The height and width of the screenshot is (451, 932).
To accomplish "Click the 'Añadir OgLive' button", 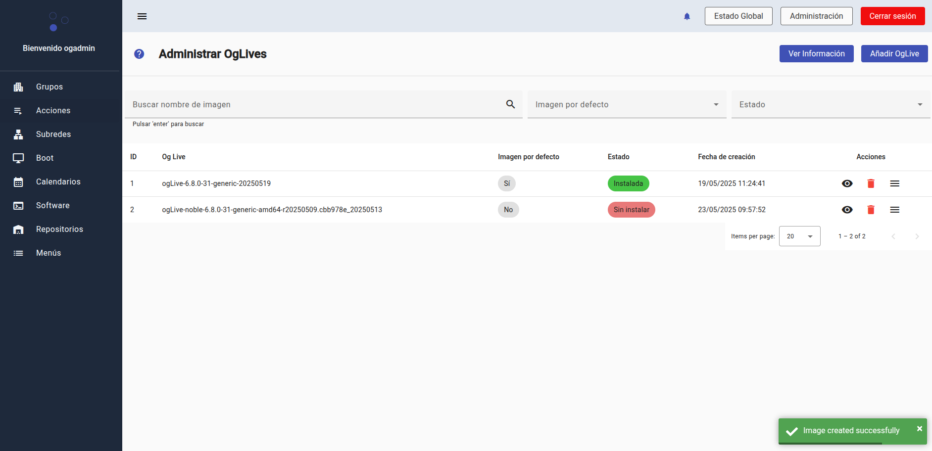I will pos(894,53).
